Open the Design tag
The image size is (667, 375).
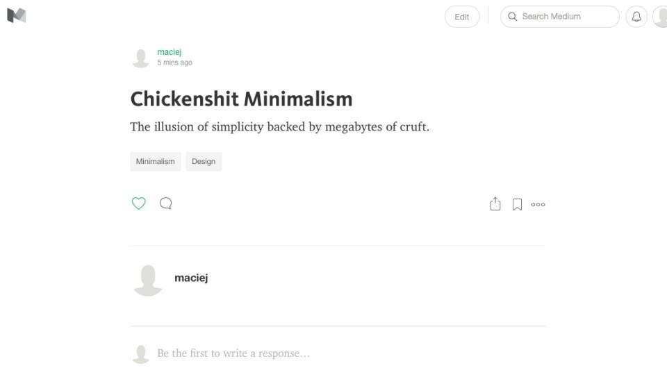pos(204,162)
